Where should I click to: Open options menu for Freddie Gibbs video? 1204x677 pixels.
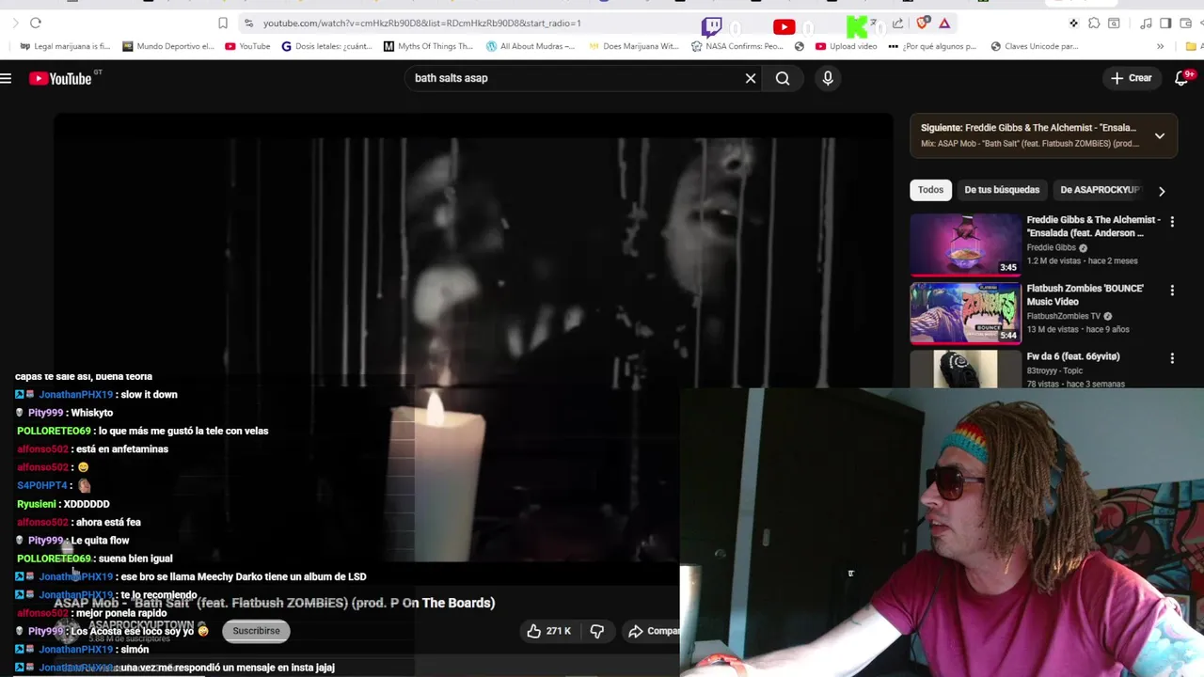(x=1172, y=222)
